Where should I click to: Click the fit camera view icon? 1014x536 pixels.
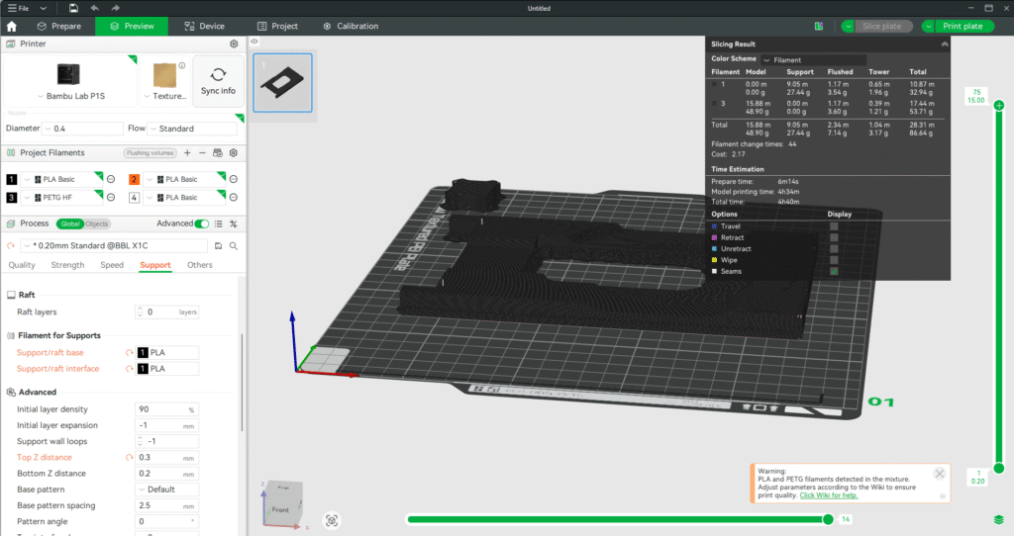[x=332, y=520]
